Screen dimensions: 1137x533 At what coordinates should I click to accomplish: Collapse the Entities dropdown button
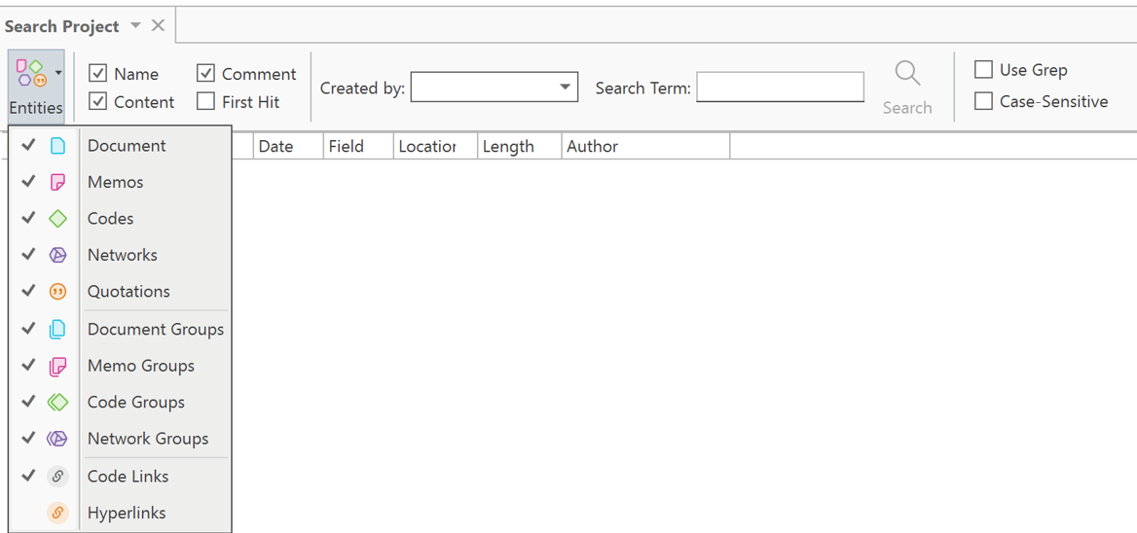(36, 87)
